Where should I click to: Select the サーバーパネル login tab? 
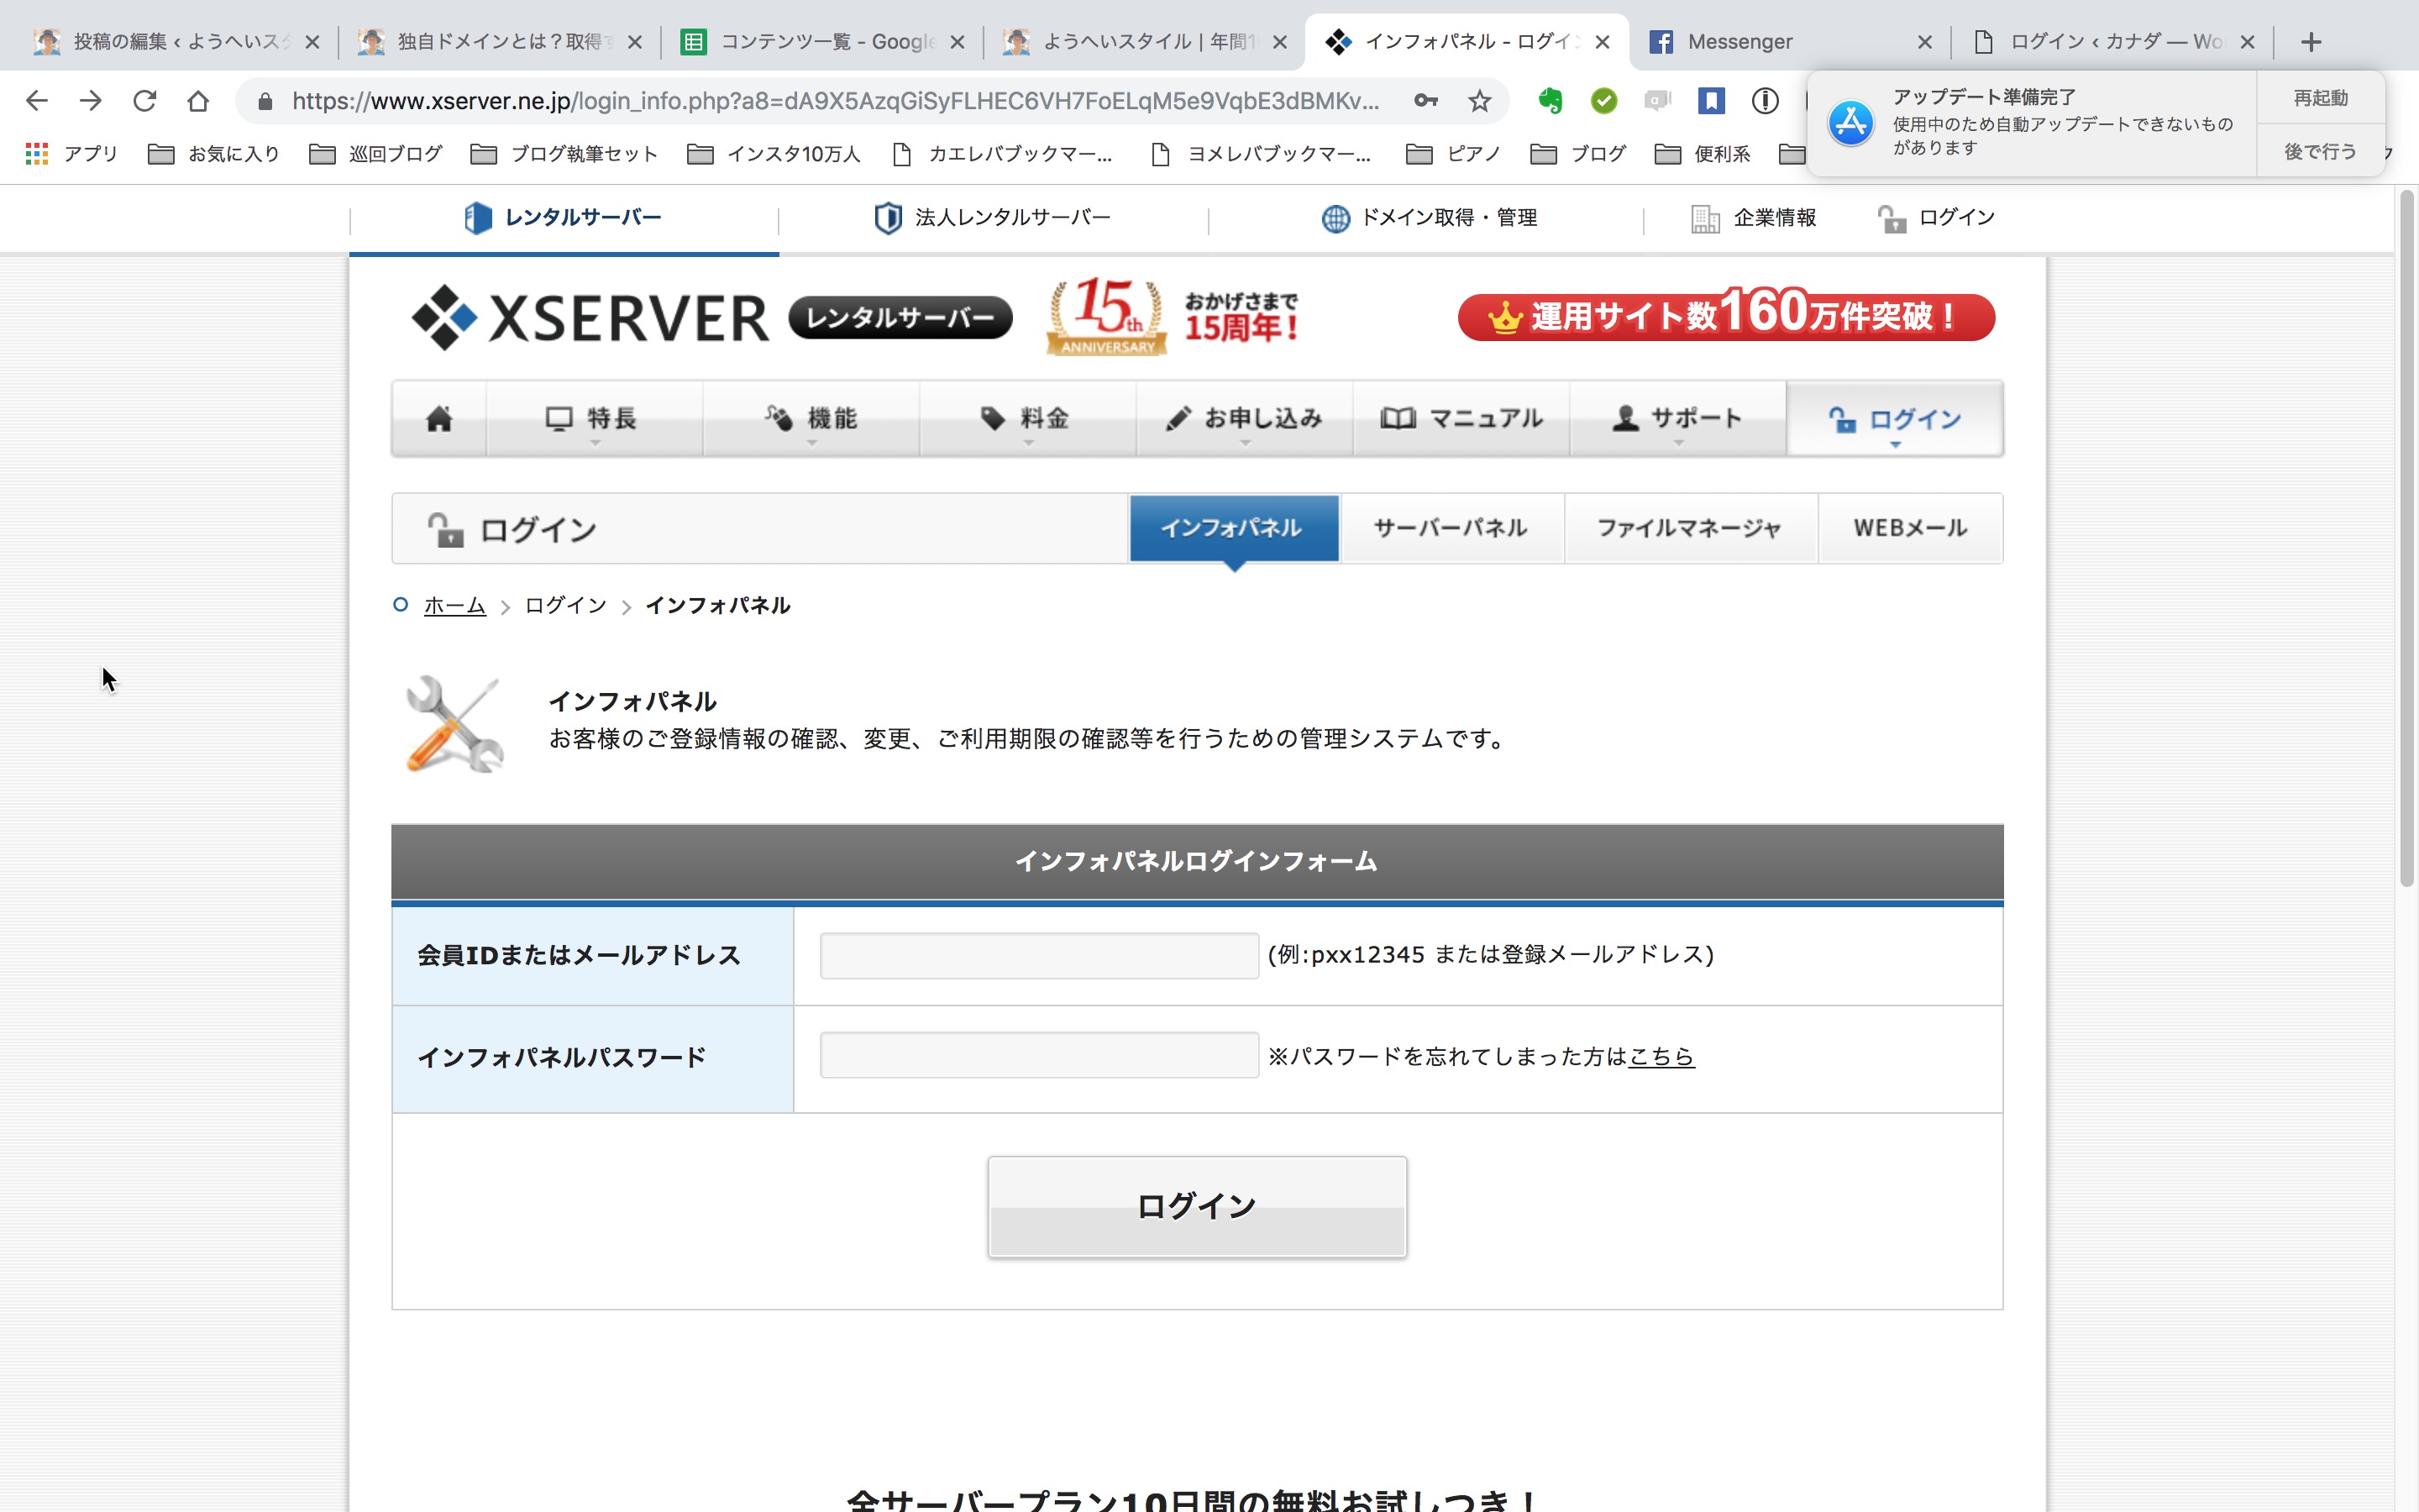(1451, 528)
